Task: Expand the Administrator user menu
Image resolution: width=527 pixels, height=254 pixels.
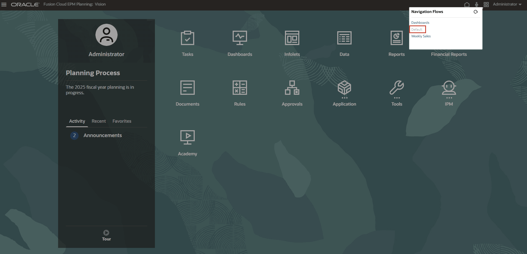Action: (507, 4)
